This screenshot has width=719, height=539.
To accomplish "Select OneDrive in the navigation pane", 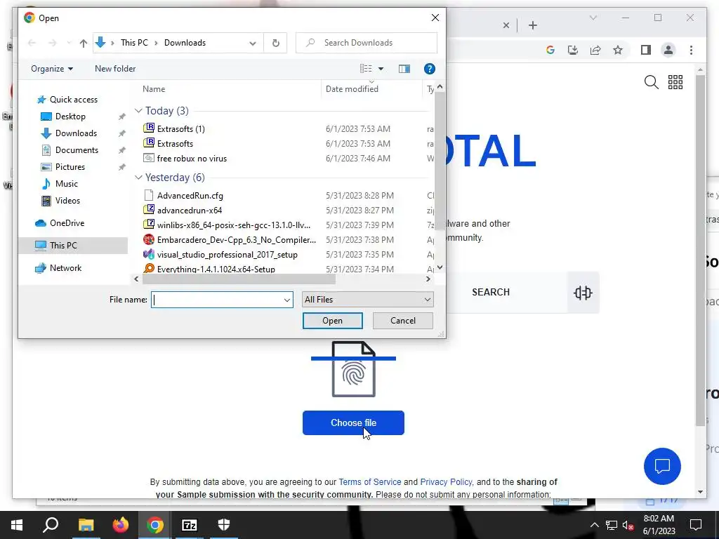I will [x=67, y=223].
